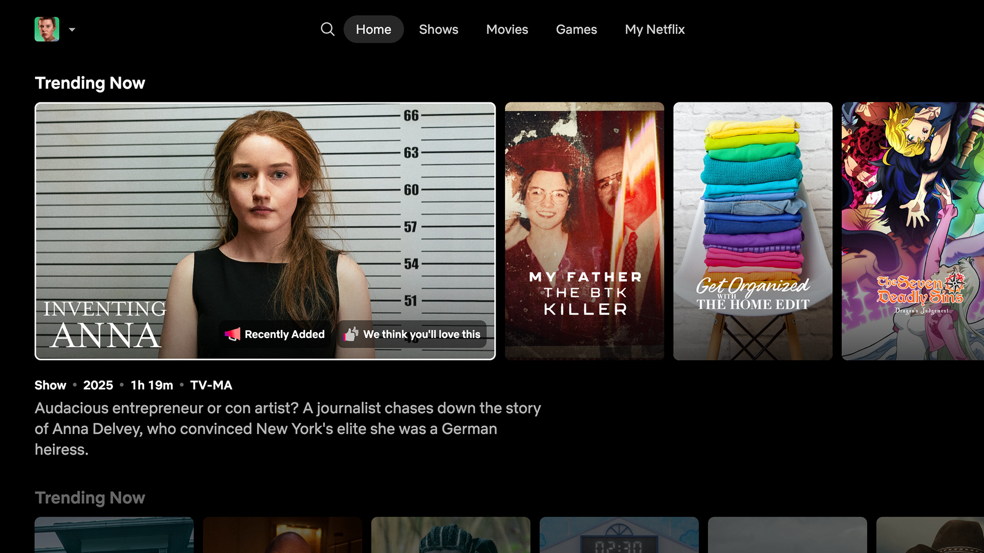Expand the profile switcher dropdown arrow
Screen dimensions: 984x553
tap(72, 30)
